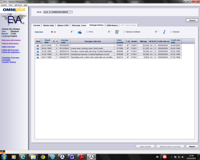Open Google Chrome from the taskbar

point(43,157)
